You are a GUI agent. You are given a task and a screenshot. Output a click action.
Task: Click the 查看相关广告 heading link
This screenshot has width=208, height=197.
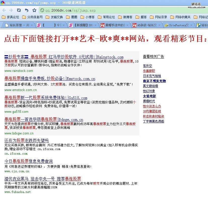[x=153, y=57]
